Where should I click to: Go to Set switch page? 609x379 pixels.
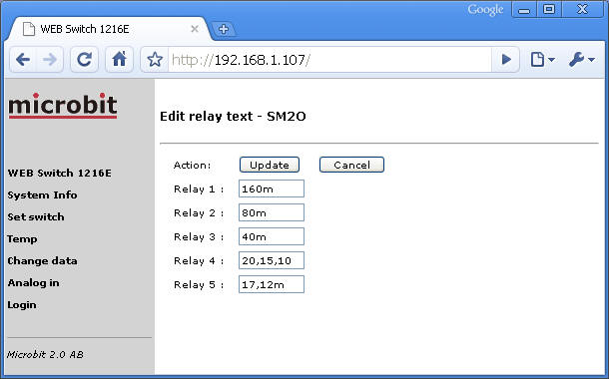coord(36,216)
